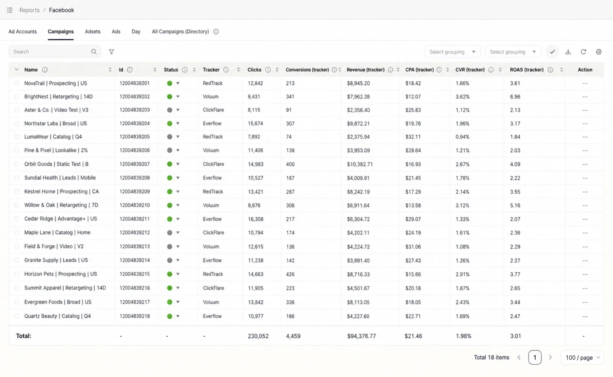This screenshot has width=613, height=377.
Task: Open the table settings gear
Action: coord(599,52)
